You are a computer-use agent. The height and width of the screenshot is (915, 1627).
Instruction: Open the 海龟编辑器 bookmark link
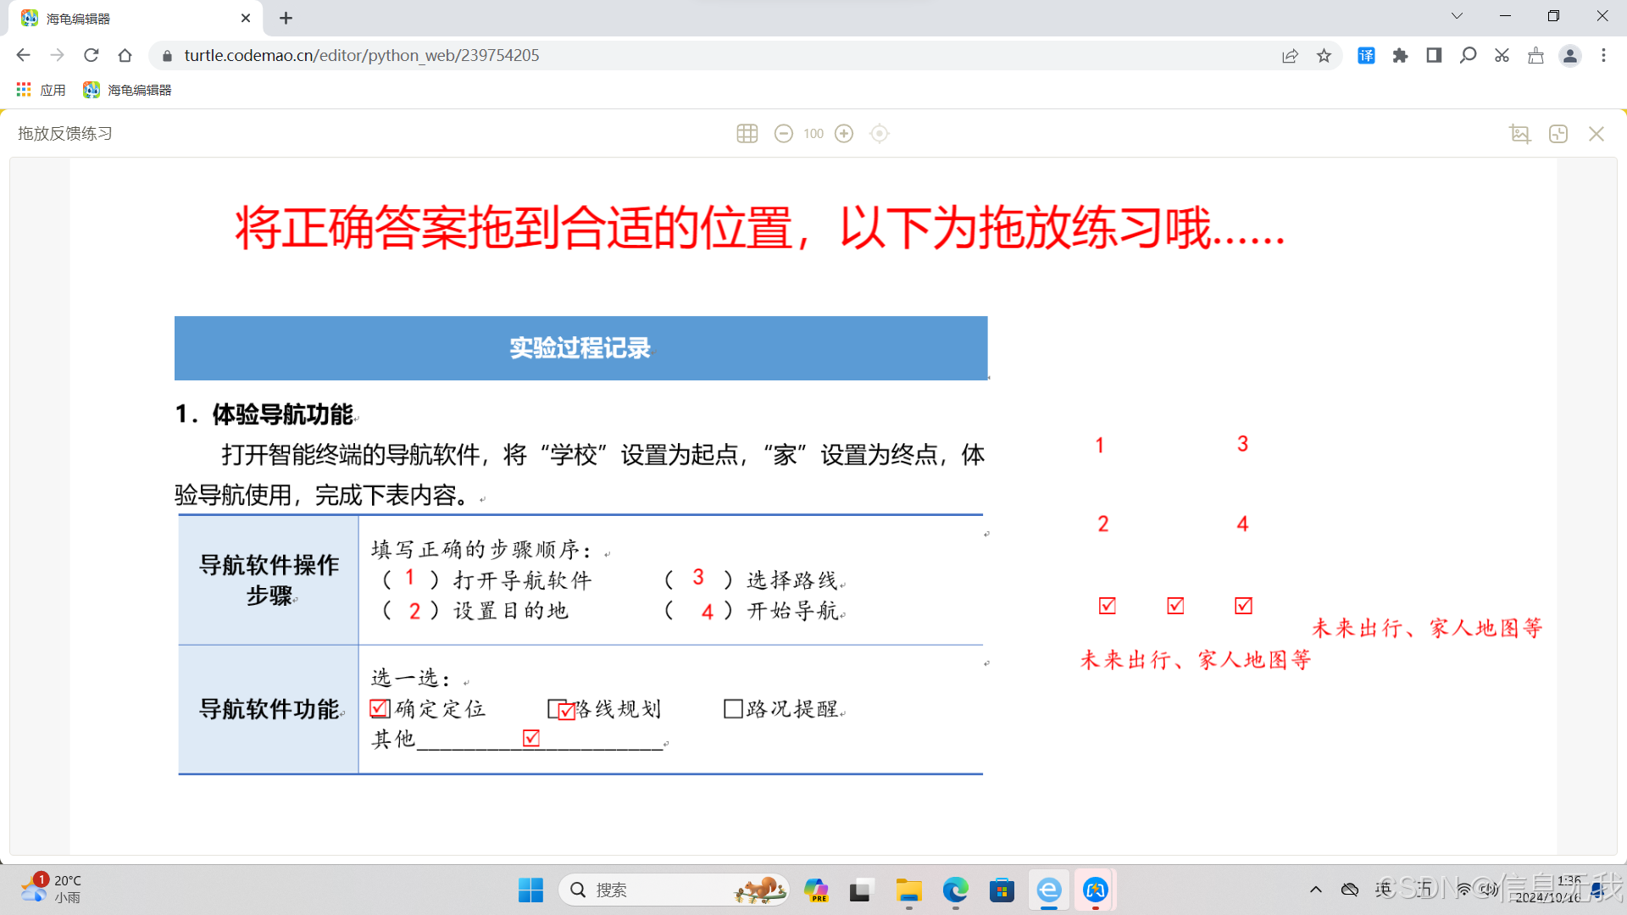point(128,90)
